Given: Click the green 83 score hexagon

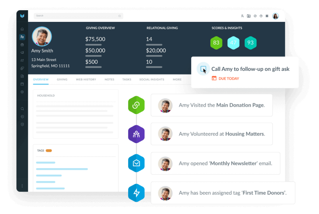Looking at the screenshot, I should [216, 43].
